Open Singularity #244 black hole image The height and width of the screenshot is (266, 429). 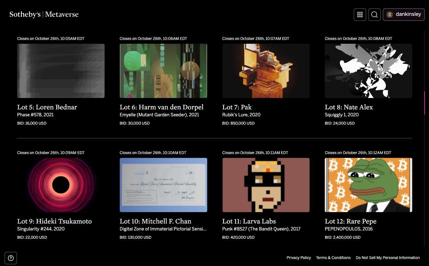61,185
